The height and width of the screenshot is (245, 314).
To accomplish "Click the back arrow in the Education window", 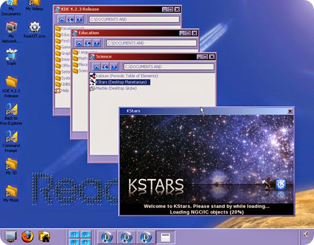I will click(x=88, y=43).
